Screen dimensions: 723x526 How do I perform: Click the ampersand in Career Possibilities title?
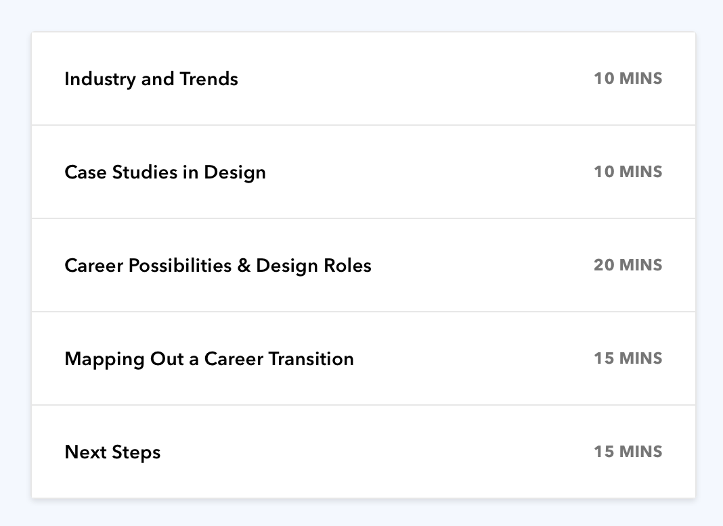(x=244, y=266)
